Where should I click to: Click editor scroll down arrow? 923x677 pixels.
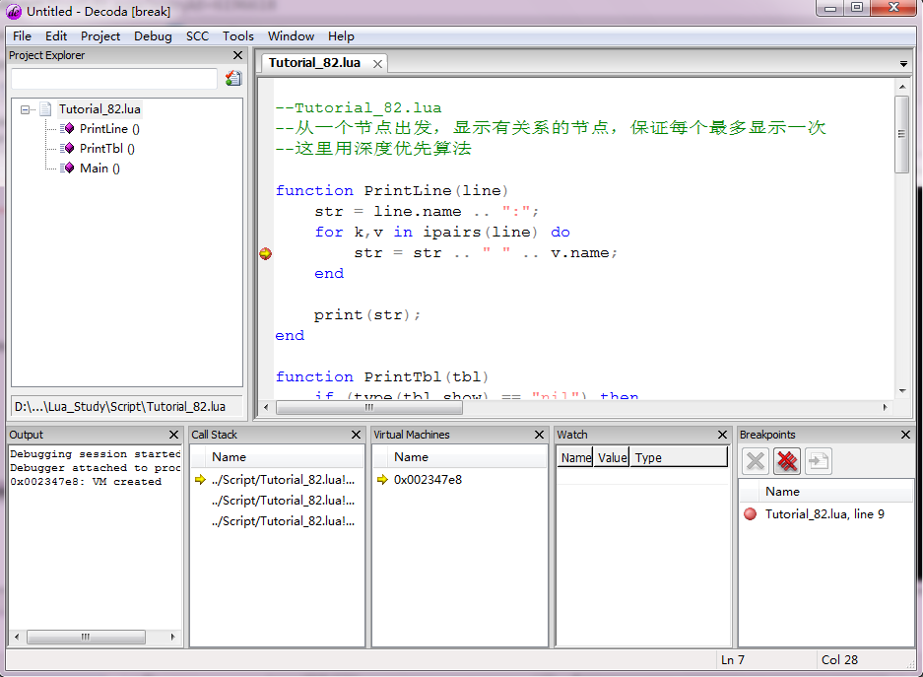(x=901, y=391)
